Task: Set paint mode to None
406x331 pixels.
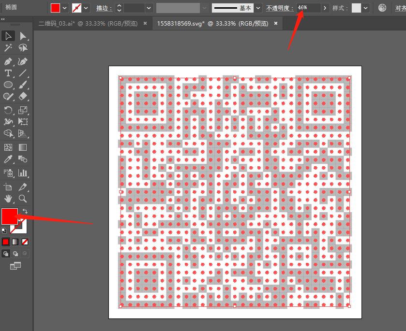Action: click(25, 242)
